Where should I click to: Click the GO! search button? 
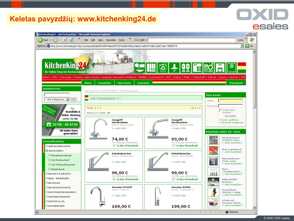tap(73, 99)
